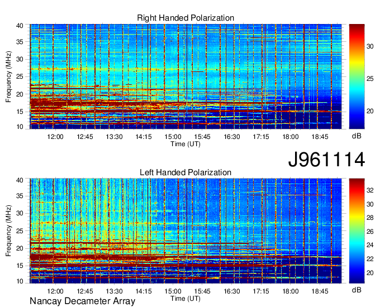Click the 10 MHz tick on right-handed plot
This screenshot has height=308, width=380.
pos(20,127)
